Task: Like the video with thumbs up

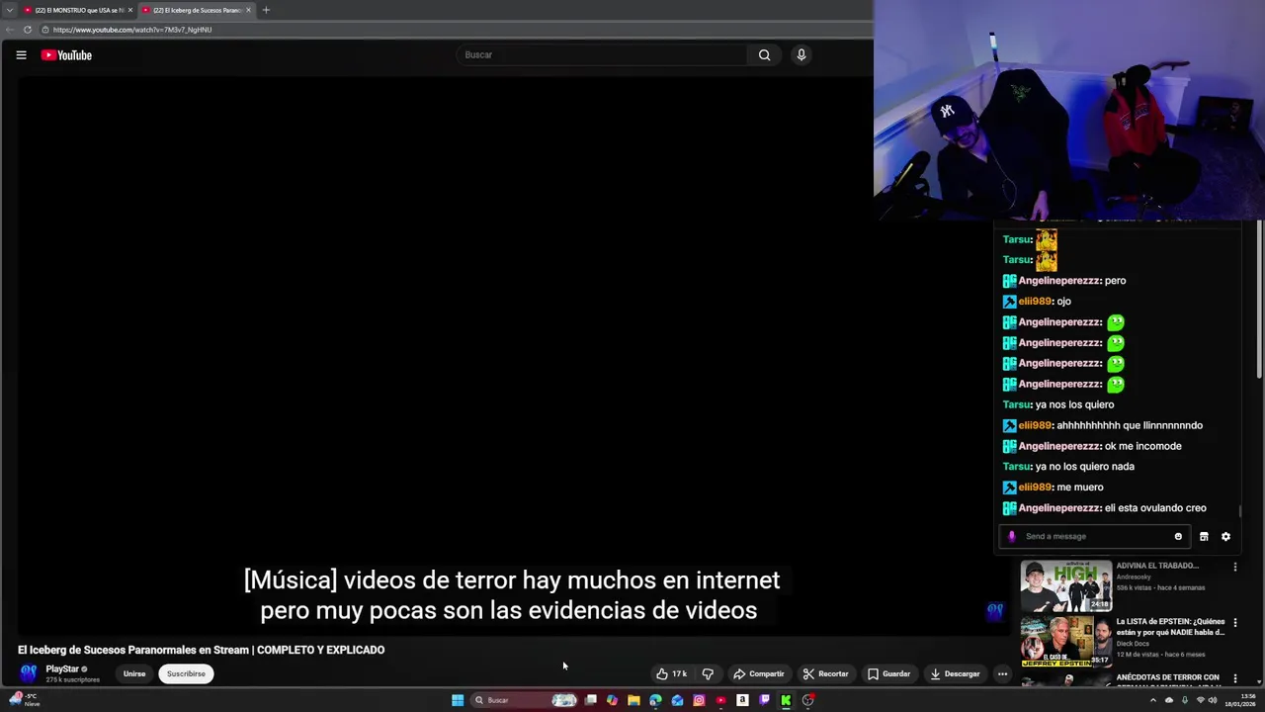Action: (x=672, y=673)
